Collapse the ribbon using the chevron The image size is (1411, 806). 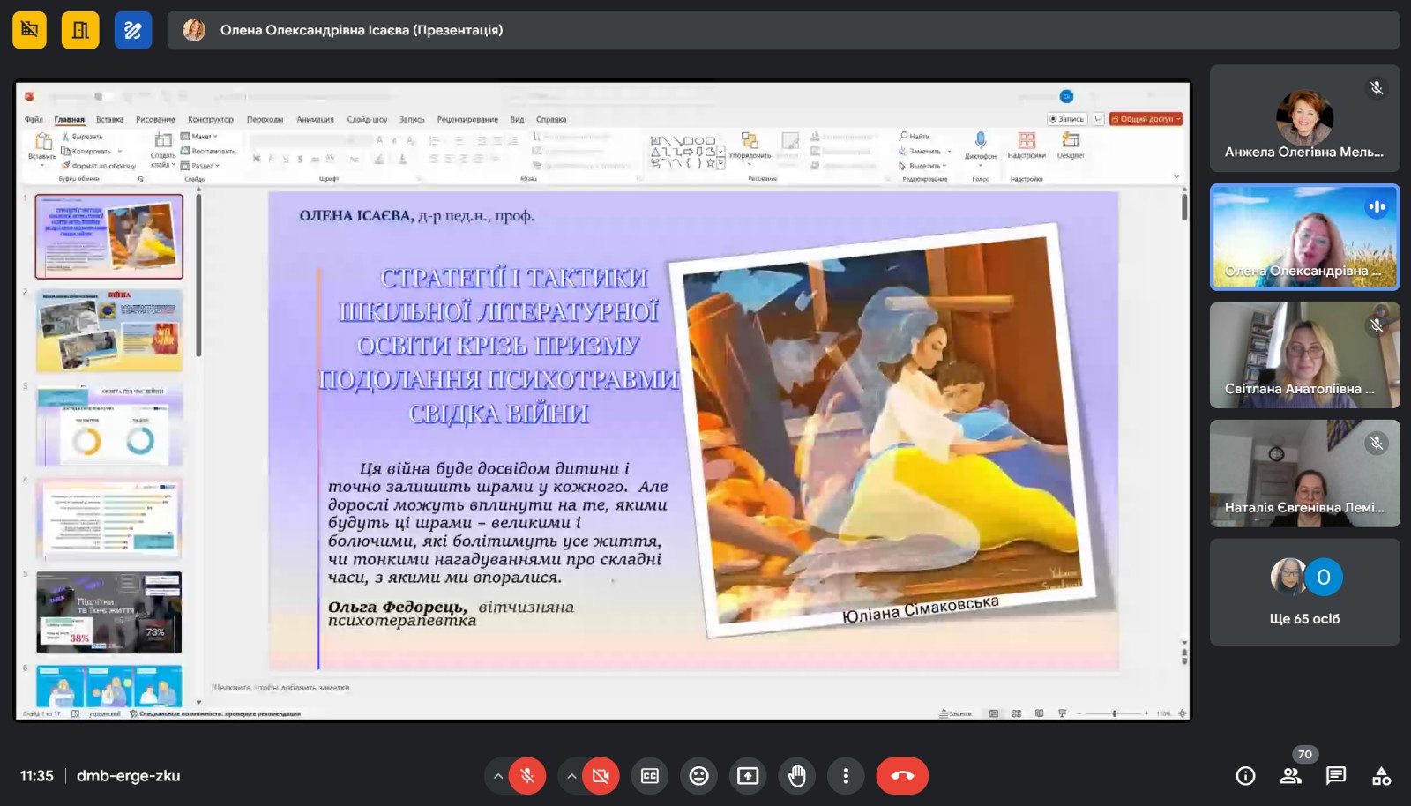click(x=1176, y=176)
